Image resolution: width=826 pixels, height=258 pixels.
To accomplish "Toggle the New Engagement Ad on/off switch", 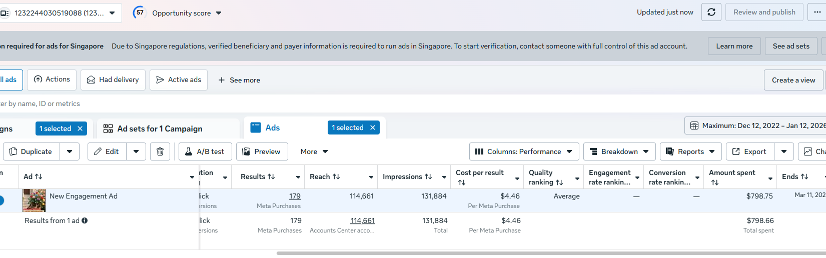I will 2,200.
